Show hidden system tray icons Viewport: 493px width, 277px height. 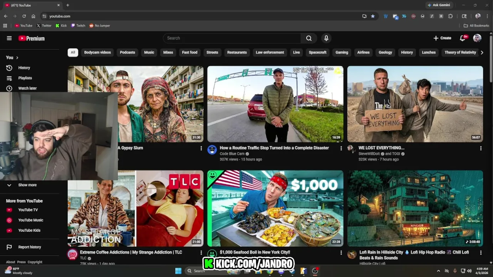point(438,271)
